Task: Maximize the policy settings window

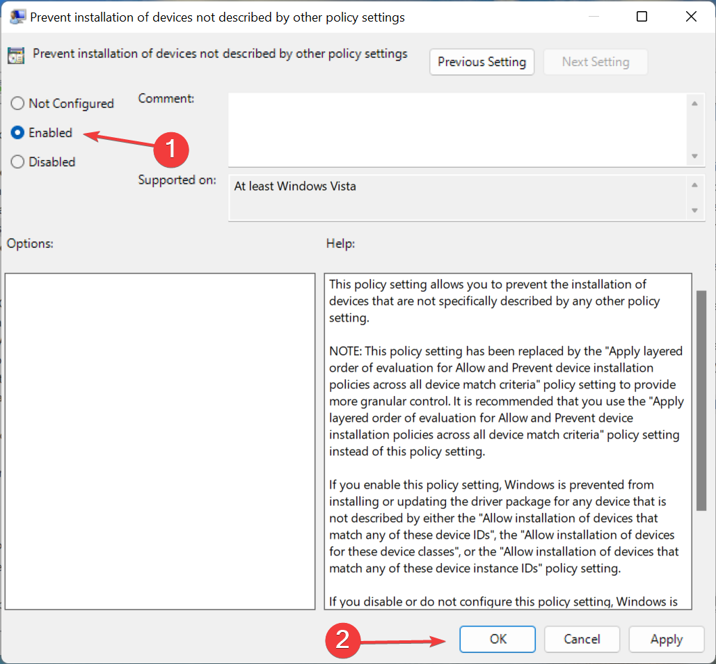Action: click(642, 17)
